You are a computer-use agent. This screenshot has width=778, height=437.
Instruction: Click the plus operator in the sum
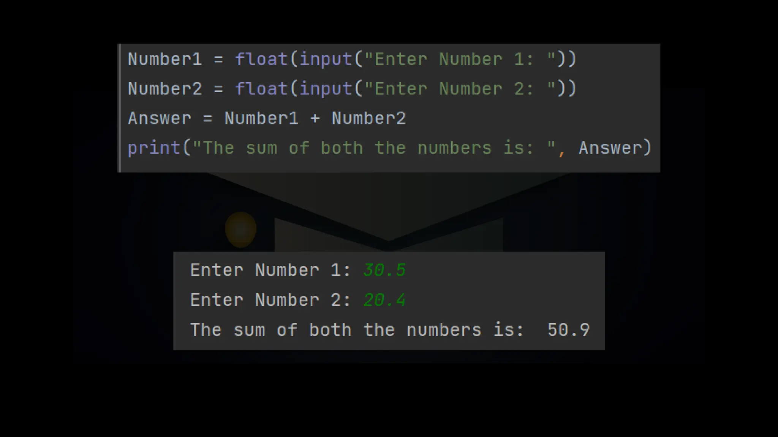coord(315,119)
